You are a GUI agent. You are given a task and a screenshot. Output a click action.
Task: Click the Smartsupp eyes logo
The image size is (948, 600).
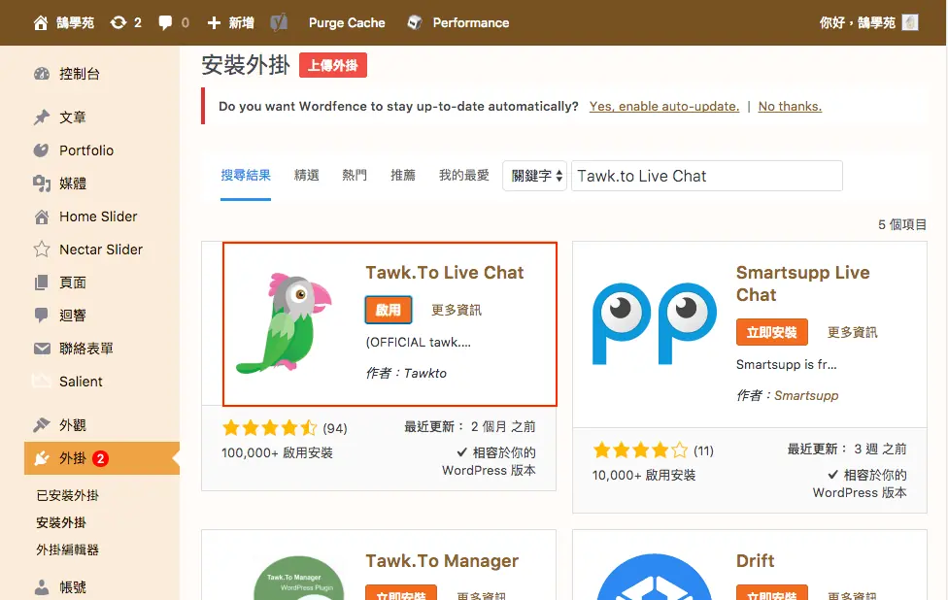(x=654, y=323)
